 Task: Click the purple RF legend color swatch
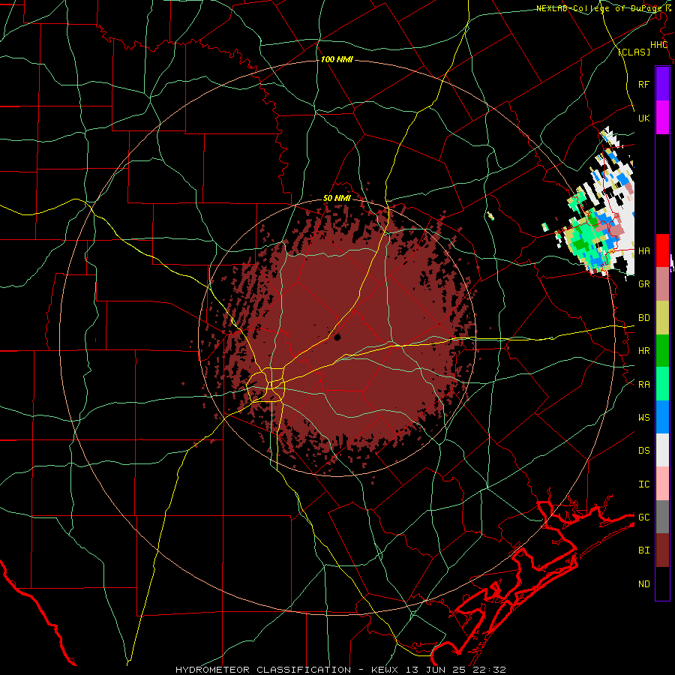pos(662,84)
